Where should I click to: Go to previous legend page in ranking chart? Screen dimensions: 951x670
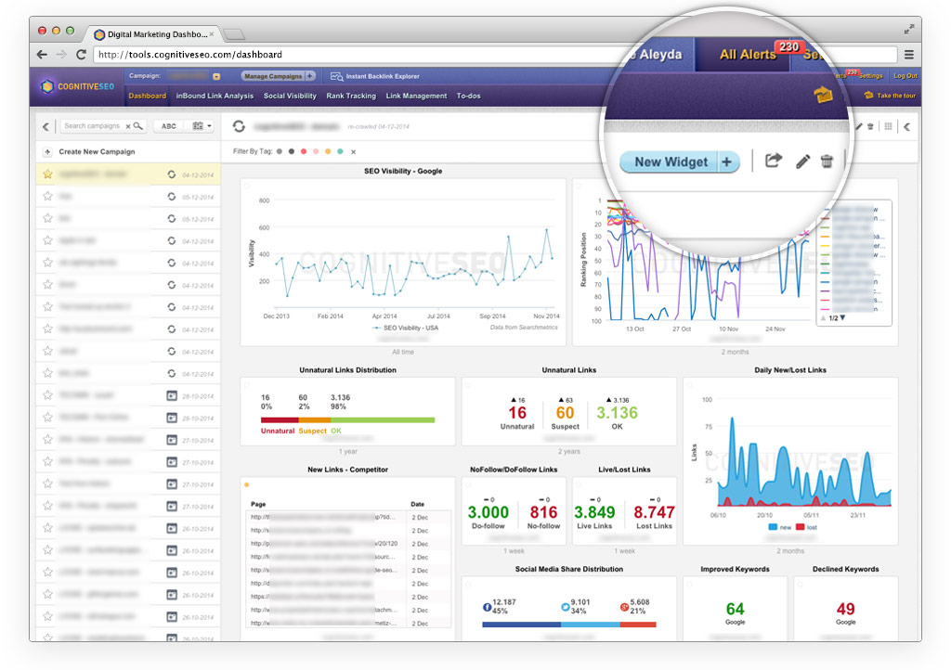tap(823, 317)
